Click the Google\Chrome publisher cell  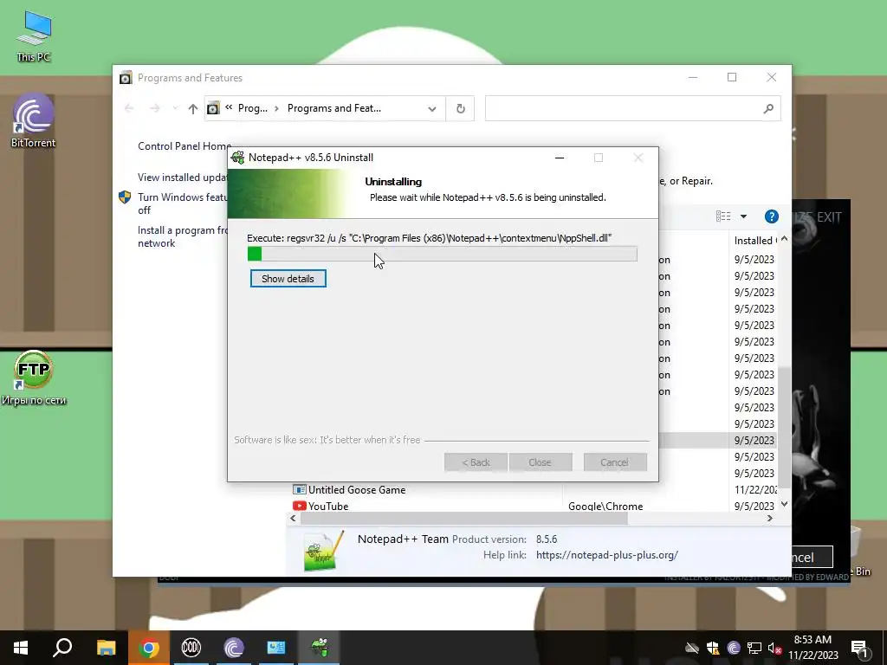click(x=605, y=506)
